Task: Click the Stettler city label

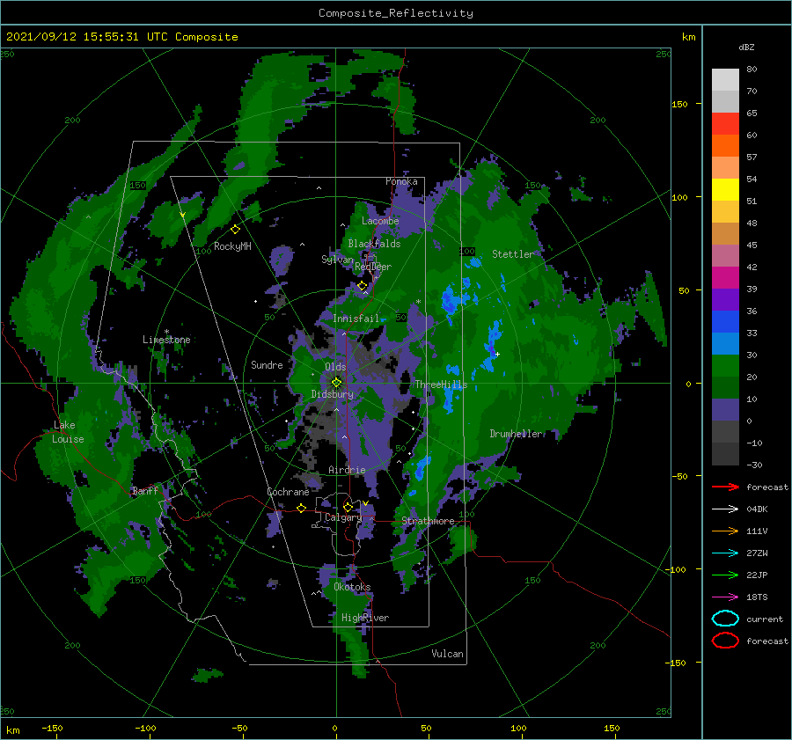Action: point(513,254)
